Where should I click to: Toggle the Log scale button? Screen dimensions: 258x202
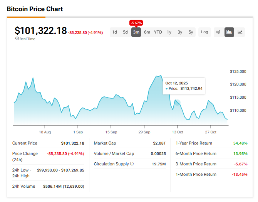(204, 32)
